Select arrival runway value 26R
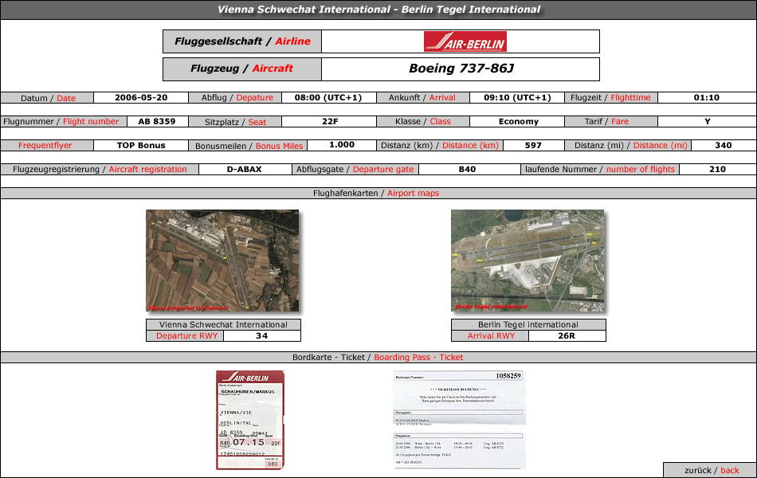The width and height of the screenshot is (757, 478). click(x=567, y=335)
